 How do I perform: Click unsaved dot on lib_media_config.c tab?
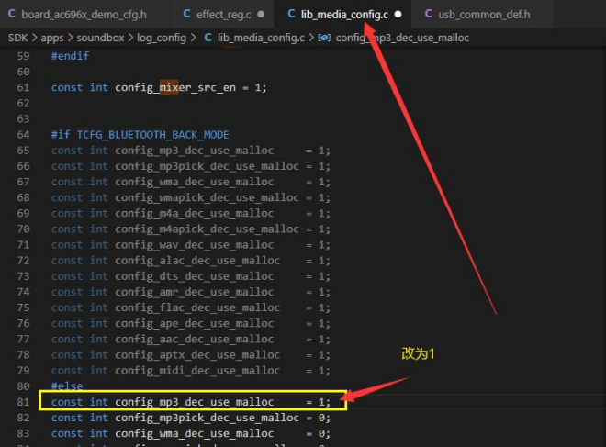point(398,15)
